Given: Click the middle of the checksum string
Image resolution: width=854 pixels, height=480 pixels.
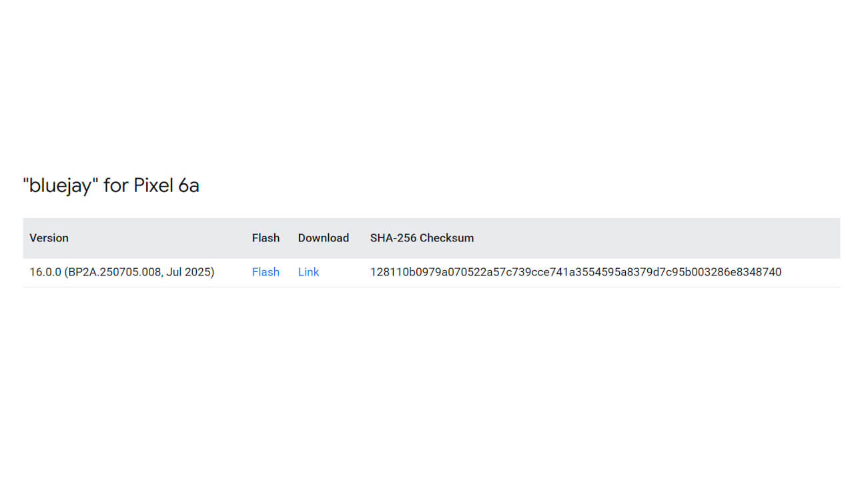Looking at the screenshot, I should click(576, 272).
